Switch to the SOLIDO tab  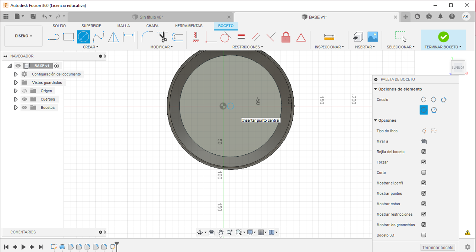[59, 26]
